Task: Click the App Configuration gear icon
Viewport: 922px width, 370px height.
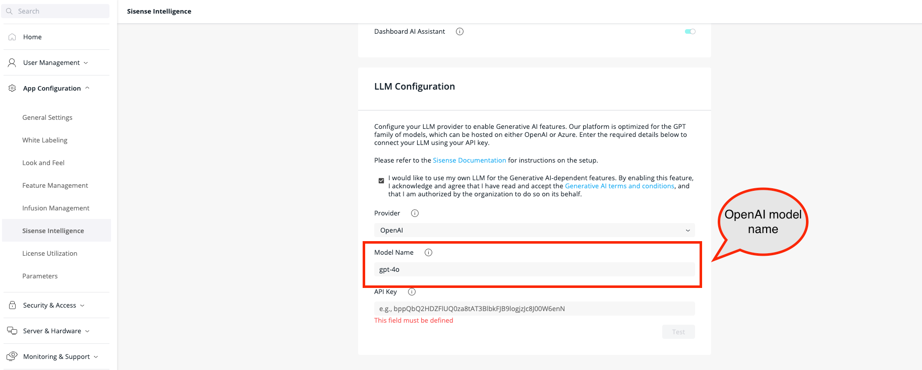Action: pyautogui.click(x=12, y=88)
